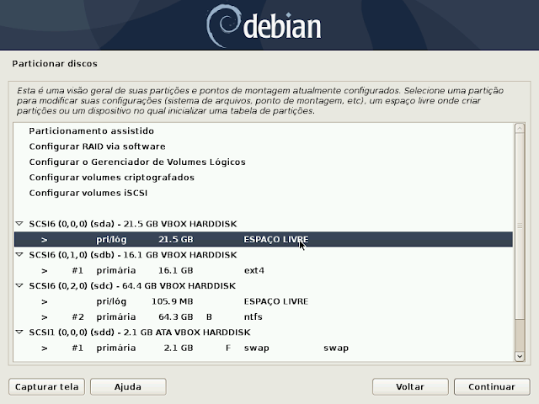Select the 64.3 GB ntfs partition
The image size is (539, 404).
[x=264, y=316]
